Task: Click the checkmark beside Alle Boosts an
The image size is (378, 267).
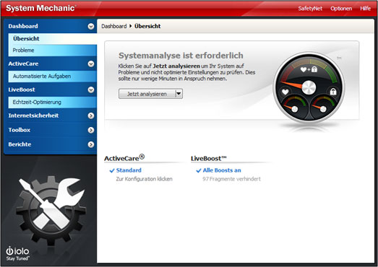Action: pyautogui.click(x=199, y=171)
